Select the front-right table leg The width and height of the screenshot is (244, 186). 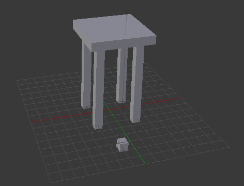(137, 84)
